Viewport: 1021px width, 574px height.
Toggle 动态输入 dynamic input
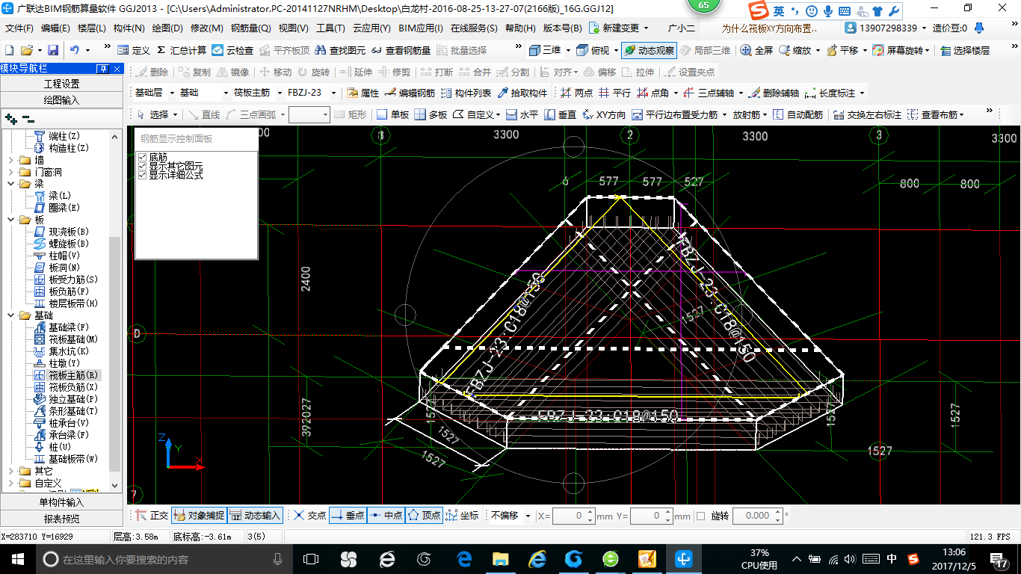point(255,516)
